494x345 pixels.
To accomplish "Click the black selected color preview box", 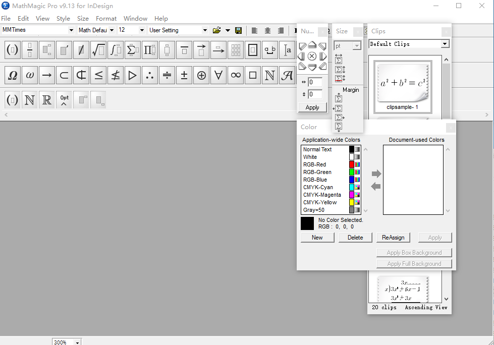I will 307,223.
